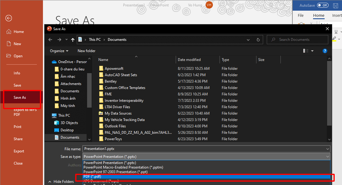Select Hình ảnh folder in tree

tap(65, 98)
